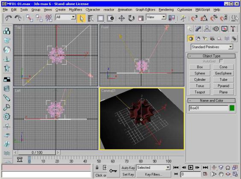The width and height of the screenshot is (241, 179).
Task: Toggle the Spinner Snap
Action: click(223, 18)
